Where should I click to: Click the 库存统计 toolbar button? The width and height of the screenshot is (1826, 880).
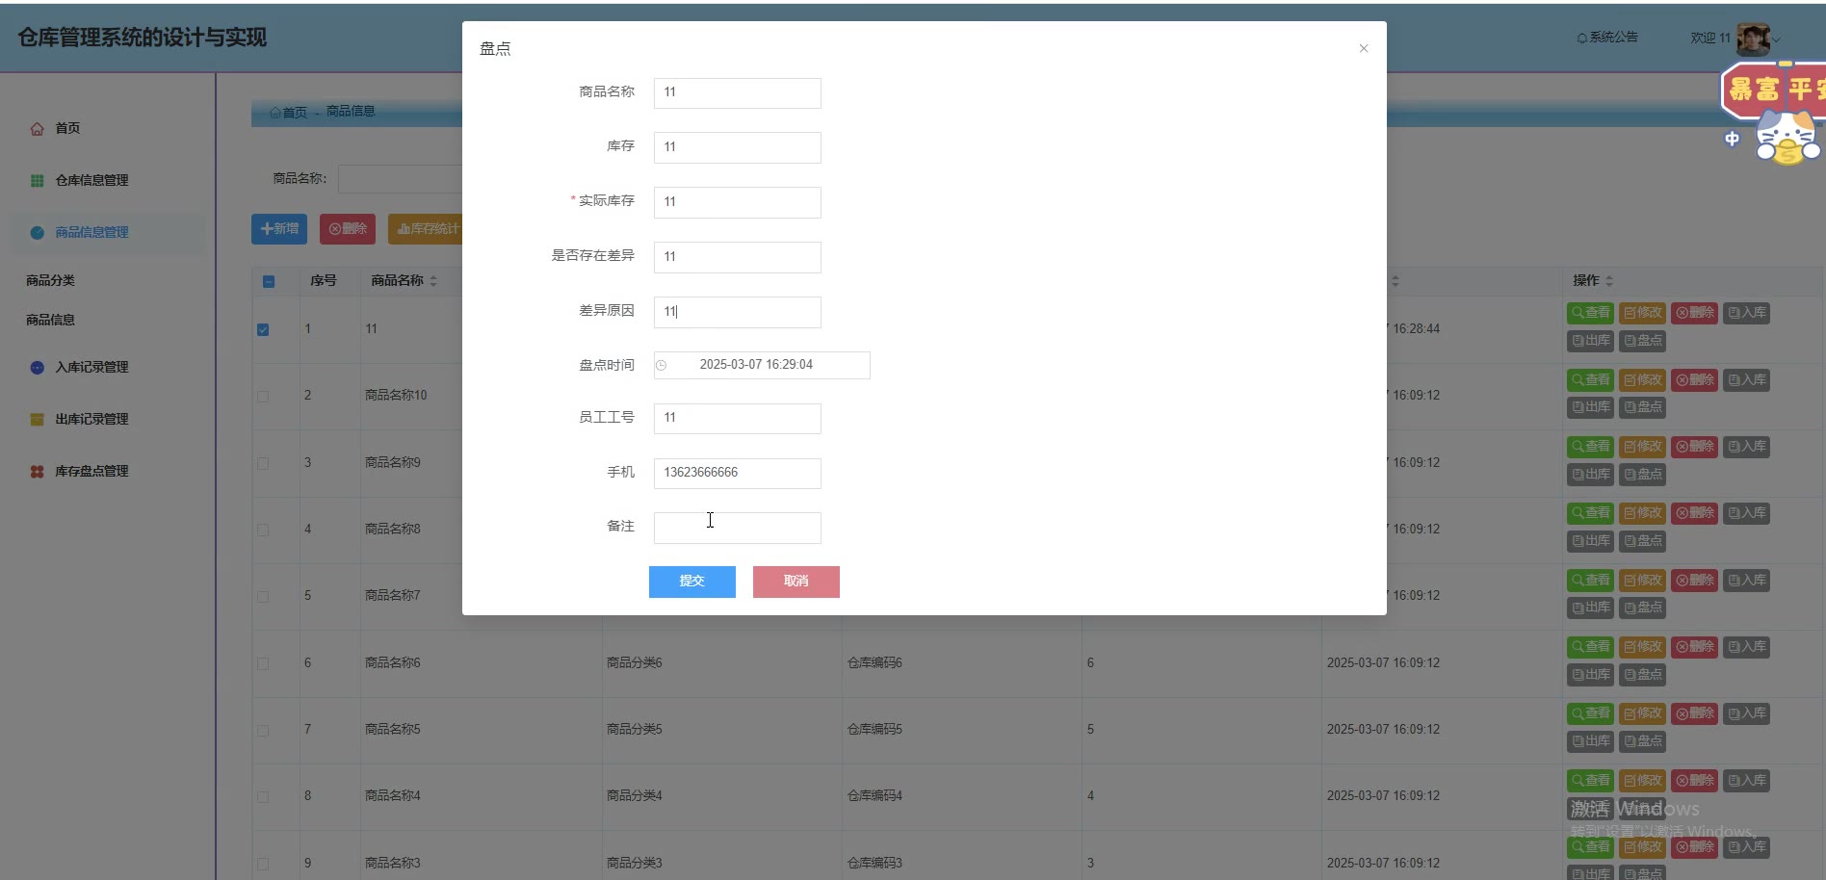(x=426, y=229)
